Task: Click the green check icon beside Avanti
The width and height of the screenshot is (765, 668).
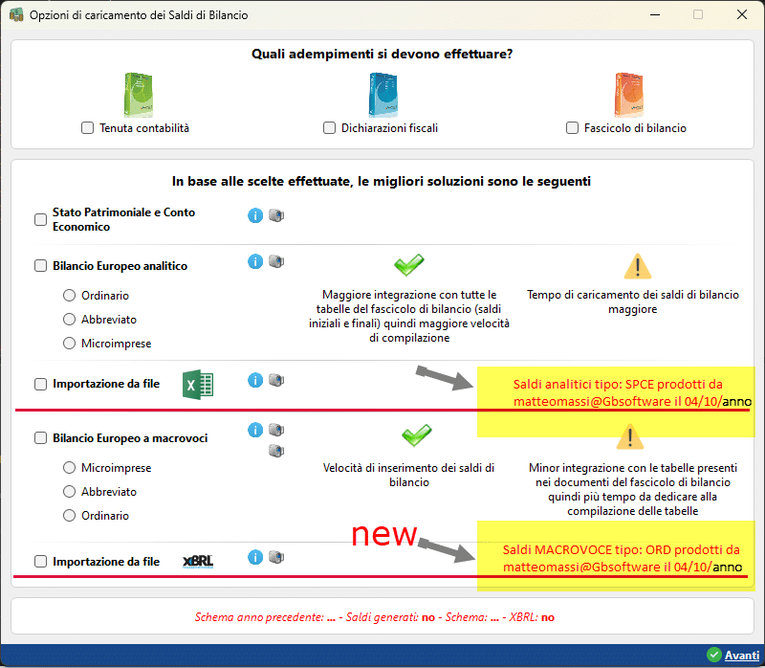Action: 713,655
